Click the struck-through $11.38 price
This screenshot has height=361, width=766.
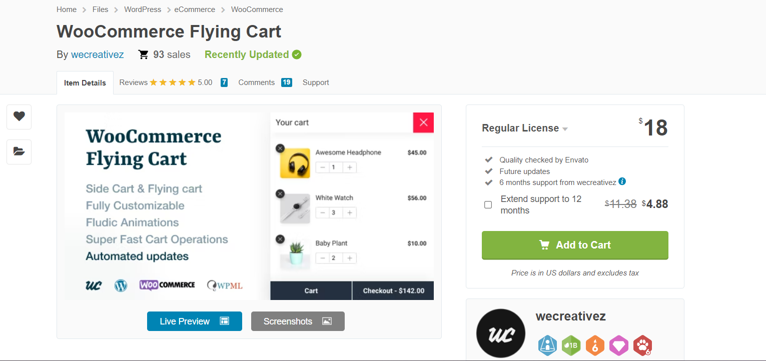(621, 204)
